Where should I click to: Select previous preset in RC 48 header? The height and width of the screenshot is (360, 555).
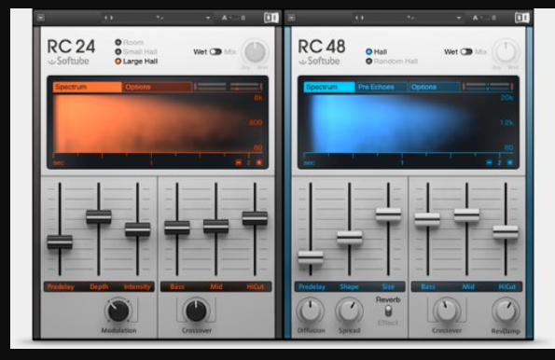tap(356, 18)
